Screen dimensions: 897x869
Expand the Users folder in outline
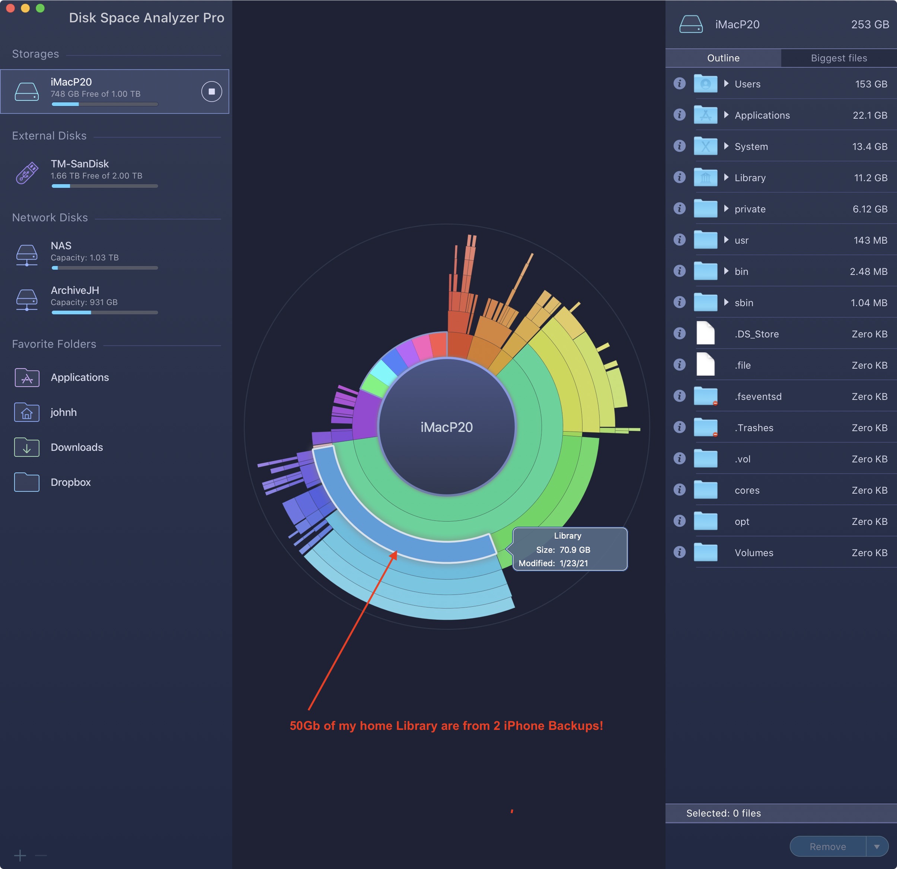coord(726,84)
